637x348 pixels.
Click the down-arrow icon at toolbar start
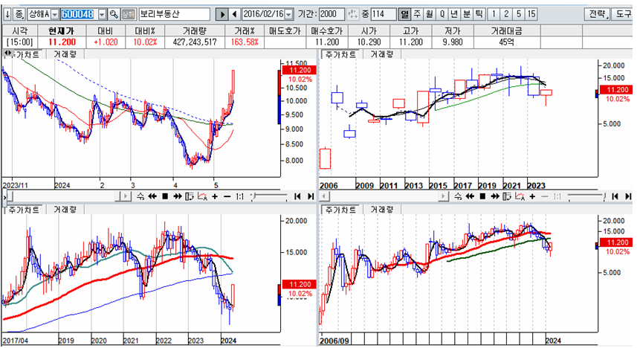(x=7, y=14)
